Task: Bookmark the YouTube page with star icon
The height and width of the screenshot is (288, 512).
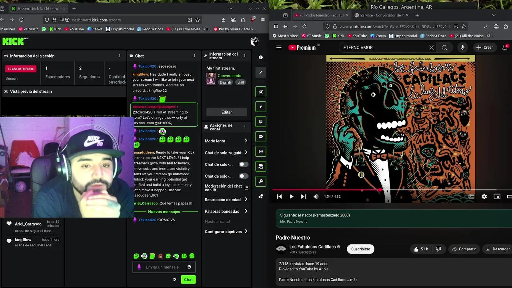Action: pos(464,26)
